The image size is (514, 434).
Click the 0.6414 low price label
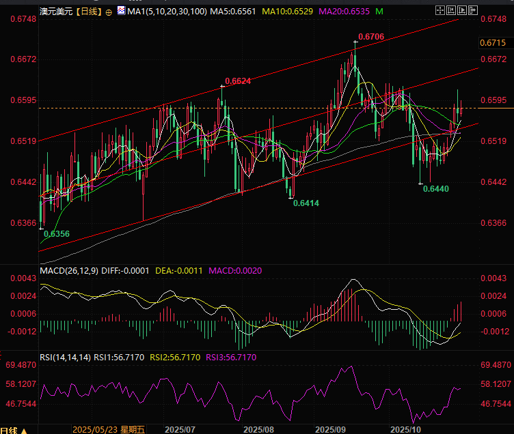(x=306, y=203)
